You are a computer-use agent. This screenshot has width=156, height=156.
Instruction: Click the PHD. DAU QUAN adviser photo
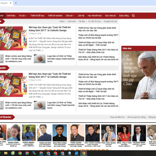point(109,133)
